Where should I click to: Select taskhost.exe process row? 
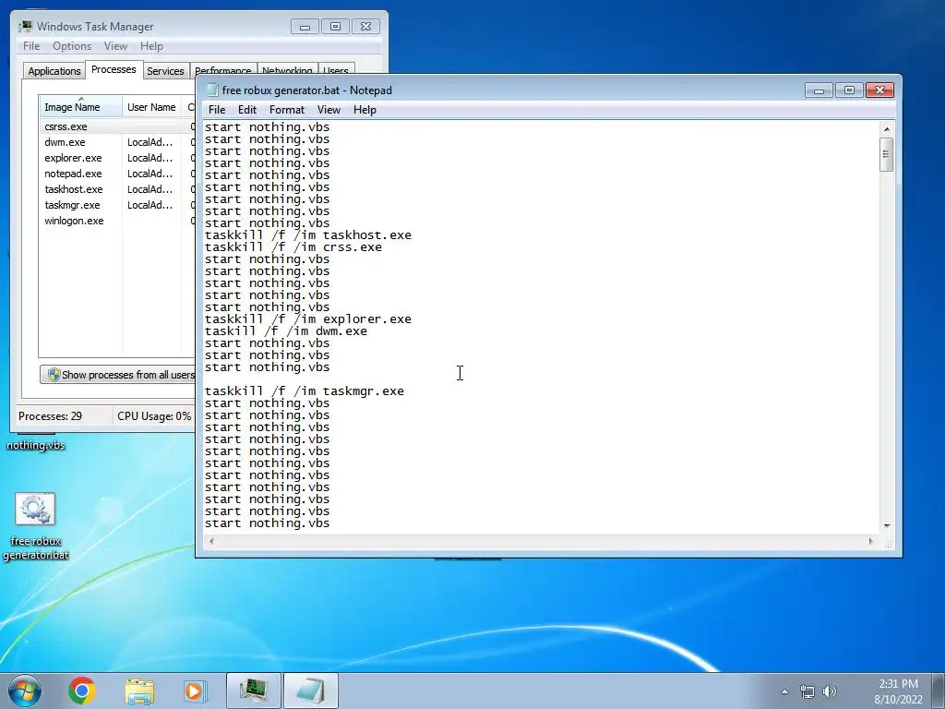click(117, 189)
